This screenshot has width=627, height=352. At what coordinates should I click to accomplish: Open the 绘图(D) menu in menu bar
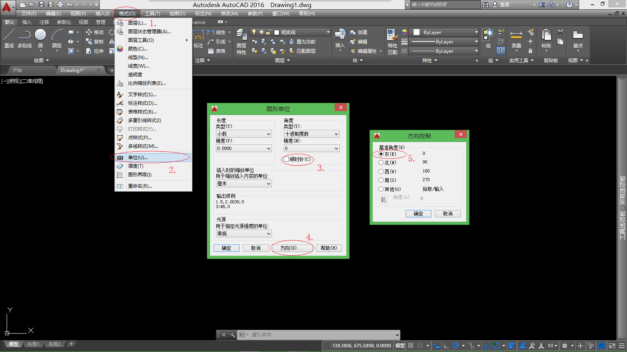[x=177, y=14]
